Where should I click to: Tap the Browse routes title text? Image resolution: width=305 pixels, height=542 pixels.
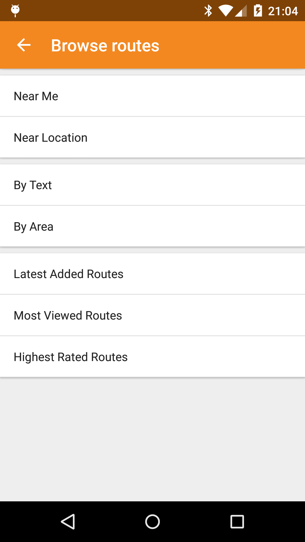coord(105,45)
